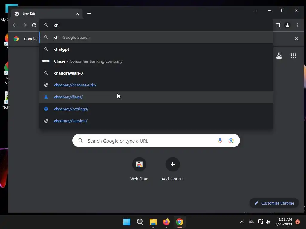Open the Chrome side panel icon
This screenshot has width=306, height=229.
(278, 25)
